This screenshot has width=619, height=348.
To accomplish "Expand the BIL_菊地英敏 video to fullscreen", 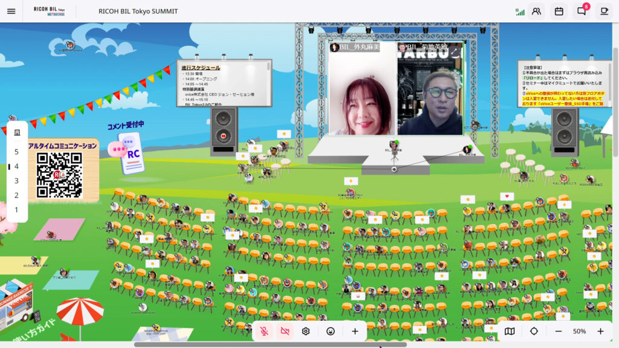I will click(x=455, y=52).
